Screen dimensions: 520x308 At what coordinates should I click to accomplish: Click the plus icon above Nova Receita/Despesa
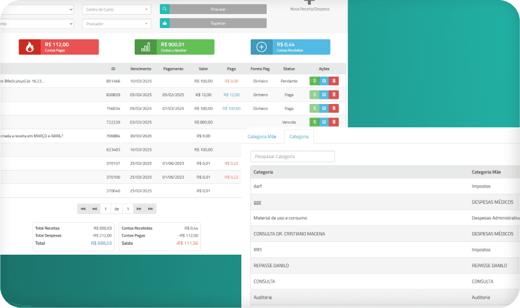[x=309, y=2]
